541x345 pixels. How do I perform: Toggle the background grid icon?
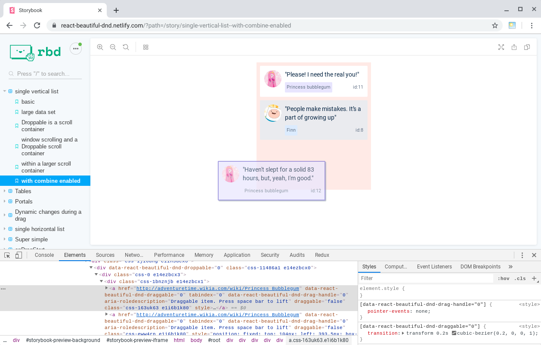[x=145, y=47]
